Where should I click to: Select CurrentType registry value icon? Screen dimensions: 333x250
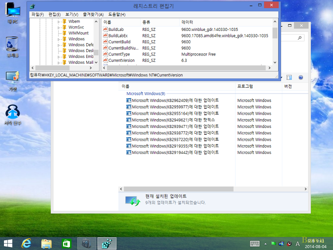105,54
